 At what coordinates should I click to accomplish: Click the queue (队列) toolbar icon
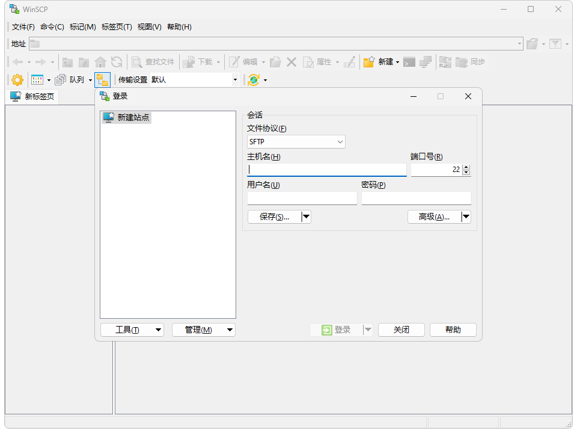point(61,79)
